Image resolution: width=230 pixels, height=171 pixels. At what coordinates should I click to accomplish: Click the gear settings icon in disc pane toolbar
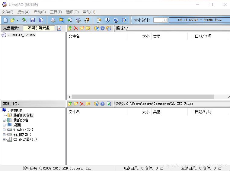click(x=103, y=28)
